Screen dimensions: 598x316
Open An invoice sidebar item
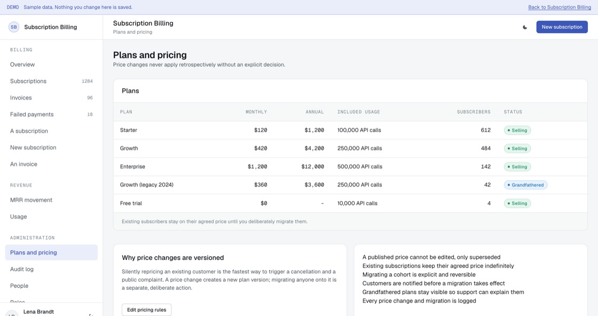tap(51, 164)
